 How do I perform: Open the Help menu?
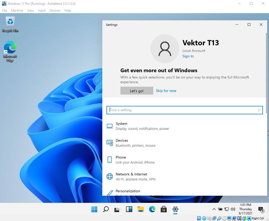[x=68, y=11]
